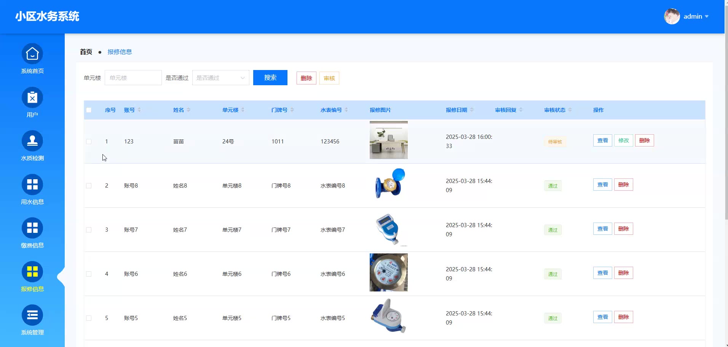Check the row for 姓名5
This screenshot has height=347, width=728.
click(89, 318)
